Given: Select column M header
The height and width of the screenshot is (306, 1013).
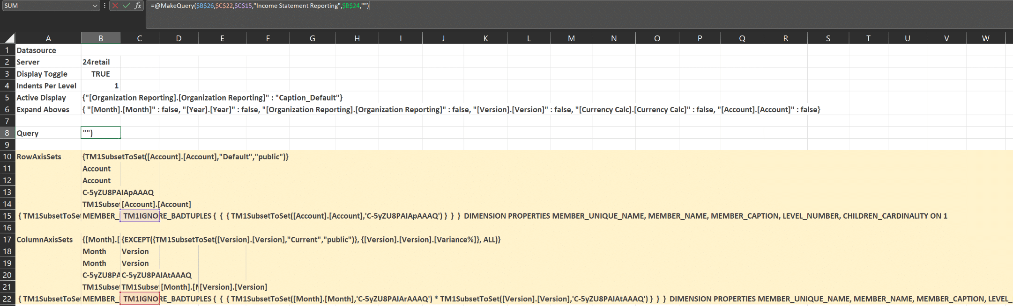Looking at the screenshot, I should [571, 38].
